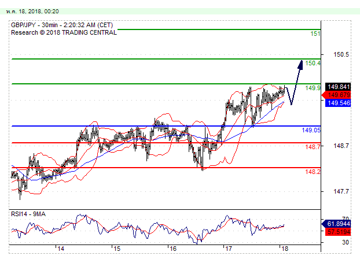The image size is (360, 263).
Task: Click the axis value '147.7'
Action: tap(341, 191)
